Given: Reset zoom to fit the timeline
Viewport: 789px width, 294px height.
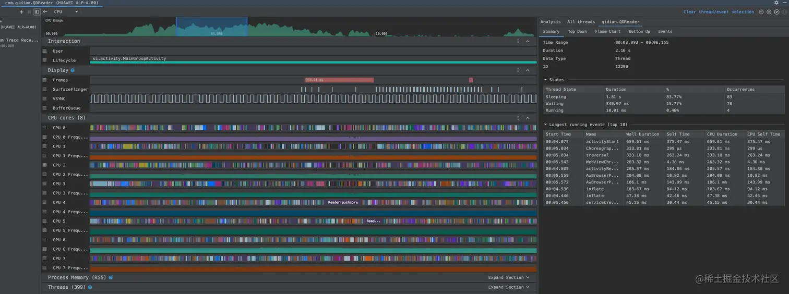Looking at the screenshot, I should (776, 11).
